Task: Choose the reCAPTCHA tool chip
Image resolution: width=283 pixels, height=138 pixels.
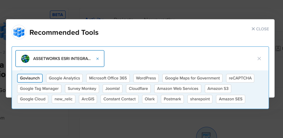Action: pos(240,78)
